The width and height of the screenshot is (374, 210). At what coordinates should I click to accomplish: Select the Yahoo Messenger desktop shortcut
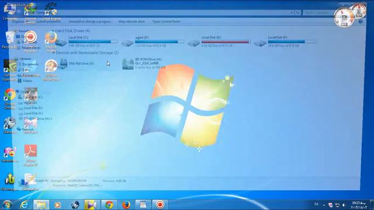[10, 155]
